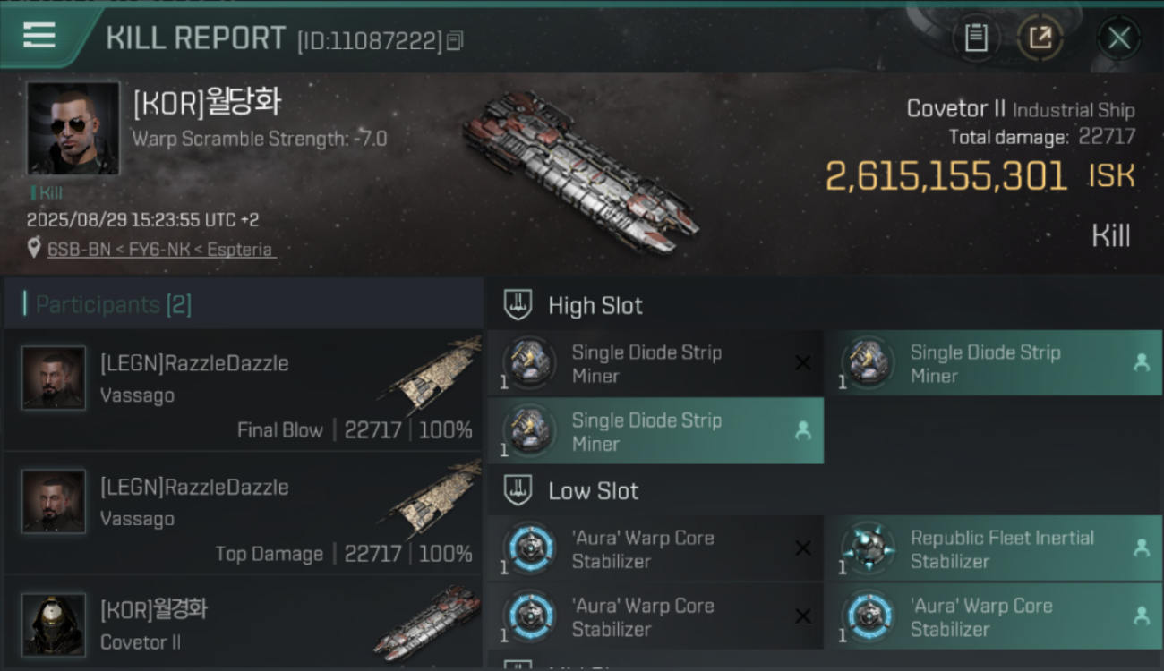Click the share export icon
The image size is (1164, 671).
[x=1040, y=38]
